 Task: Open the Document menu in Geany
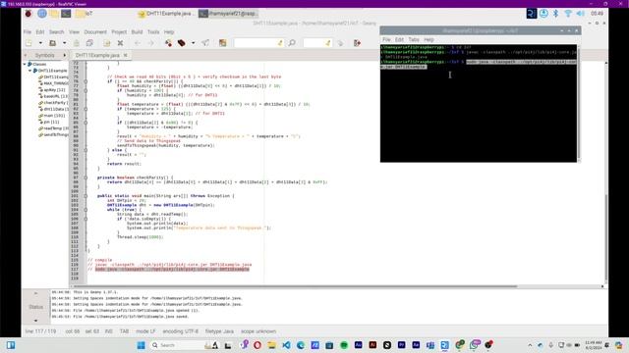[x=95, y=32]
